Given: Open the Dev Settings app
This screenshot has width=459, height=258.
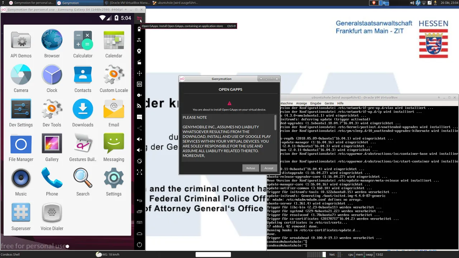Looking at the screenshot, I should pyautogui.click(x=21, y=113).
